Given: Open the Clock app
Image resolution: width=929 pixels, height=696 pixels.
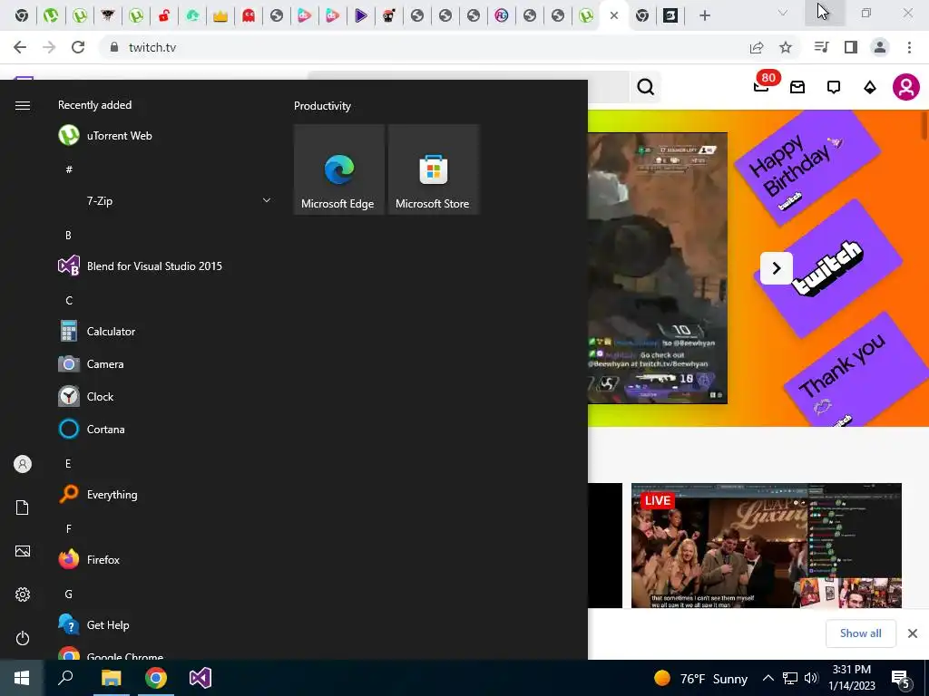Looking at the screenshot, I should click(164, 397).
